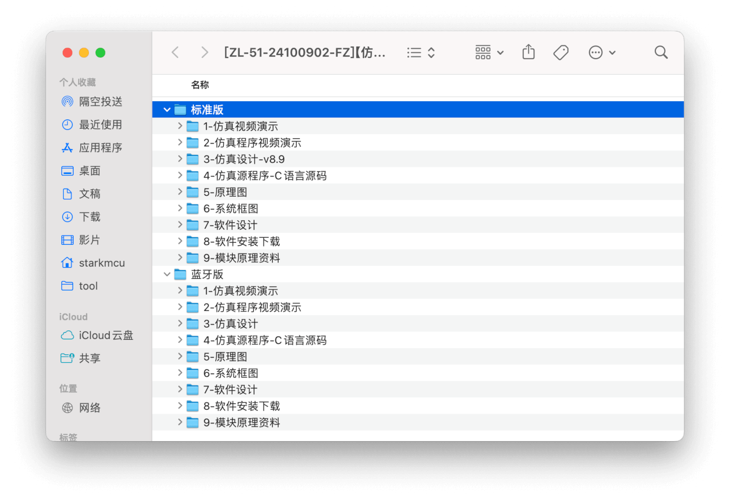
Task: Expand 3-仿真设计-v8.9 folder
Action: pyautogui.click(x=180, y=159)
